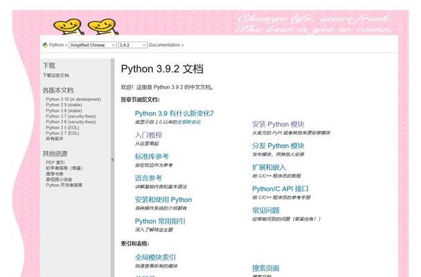Click the right smiling heart mascot image
Viewport: 421px width, 277px height.
tap(103, 26)
